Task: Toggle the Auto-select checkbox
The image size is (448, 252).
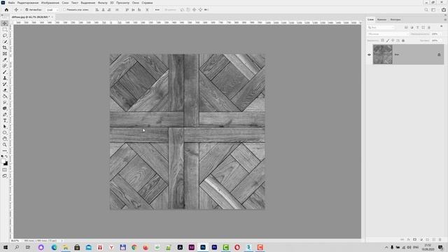Action: tap(27, 10)
